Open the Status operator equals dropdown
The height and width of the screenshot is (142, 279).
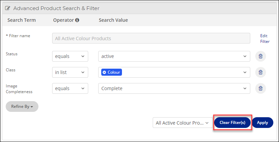click(70, 56)
